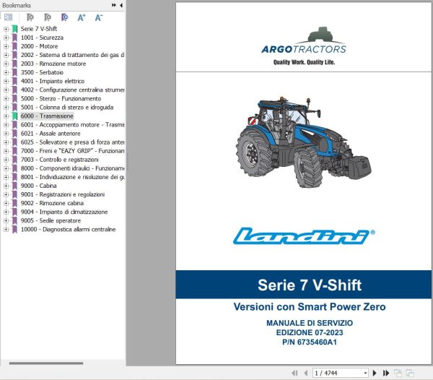Click the Bookmarks panel title
Screen dimensions: 433x380
pos(17,5)
